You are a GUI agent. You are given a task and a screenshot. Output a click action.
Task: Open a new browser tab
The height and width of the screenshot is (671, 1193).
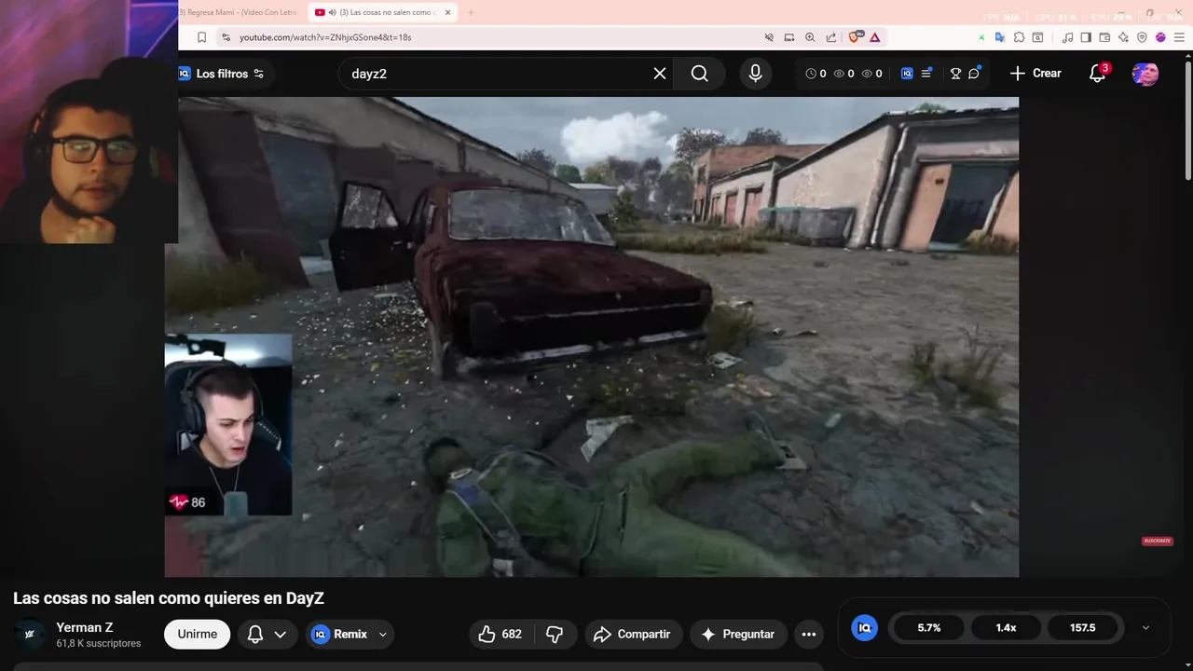point(471,12)
